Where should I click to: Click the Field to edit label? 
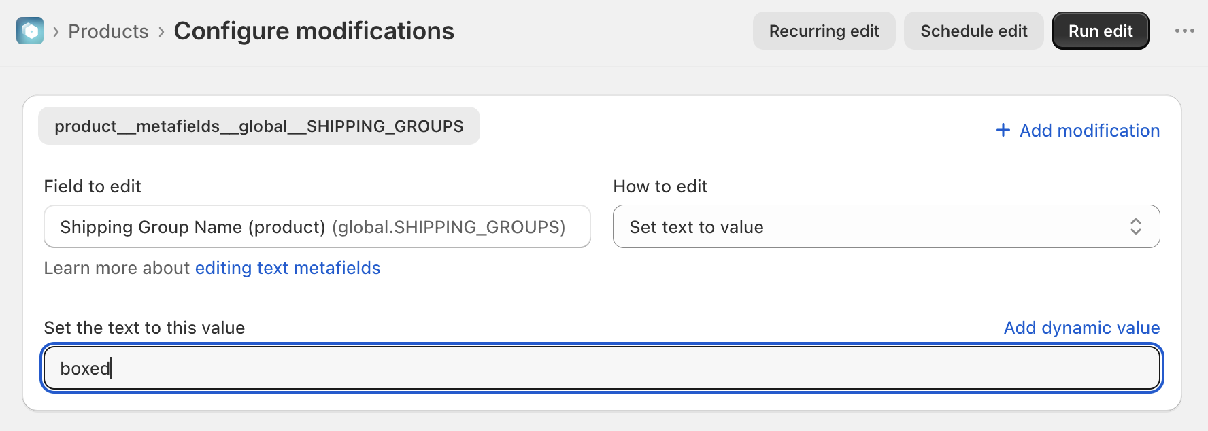tap(93, 186)
